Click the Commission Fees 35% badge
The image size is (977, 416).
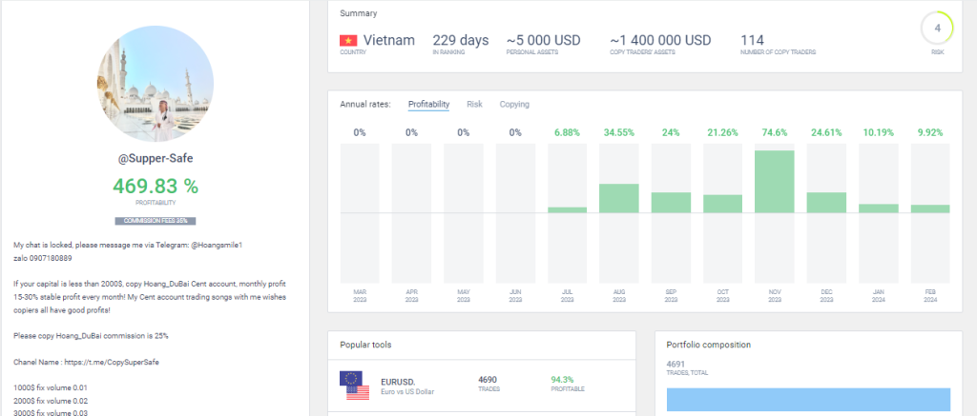[156, 221]
